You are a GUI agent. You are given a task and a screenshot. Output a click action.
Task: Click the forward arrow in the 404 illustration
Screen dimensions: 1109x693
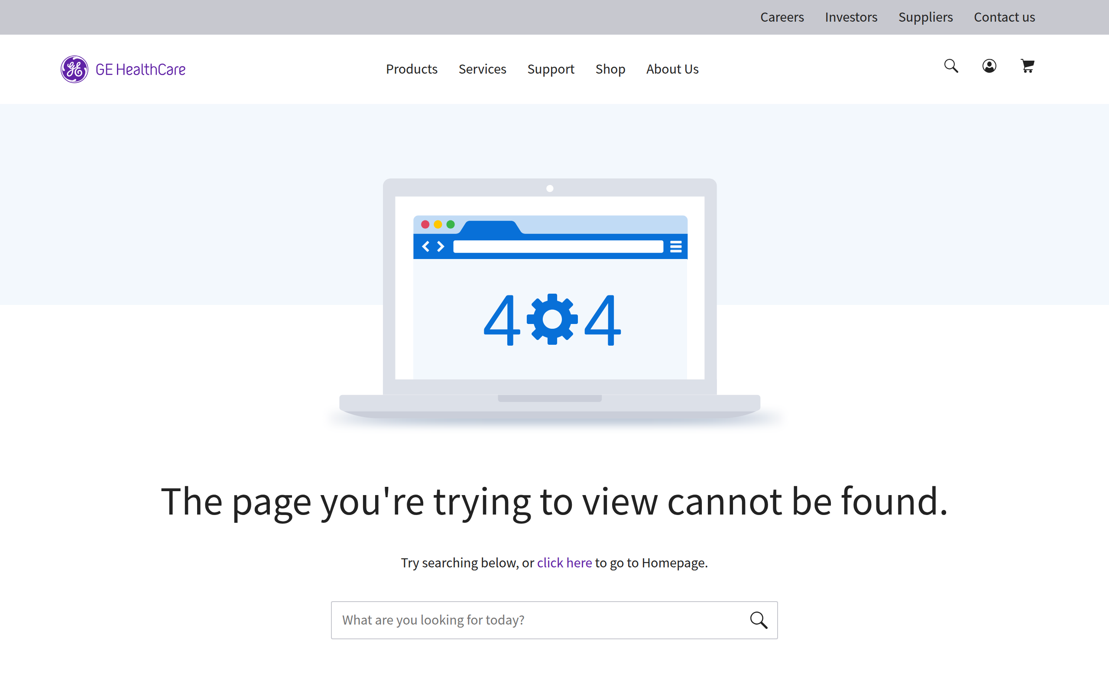440,246
